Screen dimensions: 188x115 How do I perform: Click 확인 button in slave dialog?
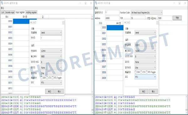(50, 92)
